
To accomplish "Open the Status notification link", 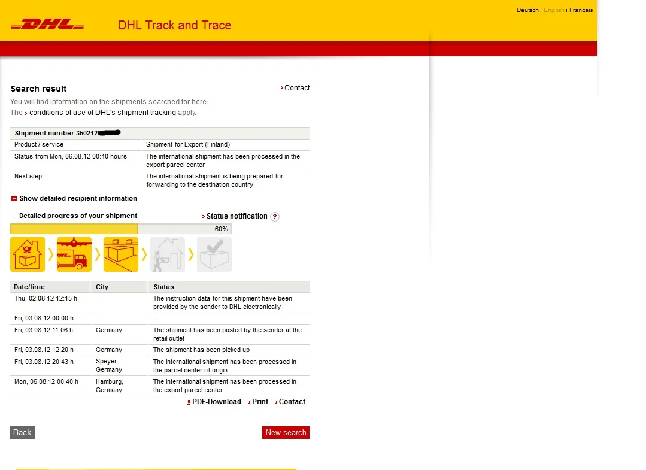I will click(236, 216).
